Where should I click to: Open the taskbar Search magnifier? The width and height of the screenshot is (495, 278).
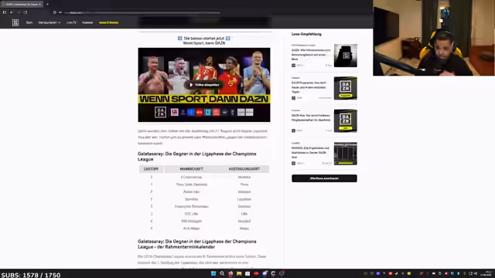point(222,273)
